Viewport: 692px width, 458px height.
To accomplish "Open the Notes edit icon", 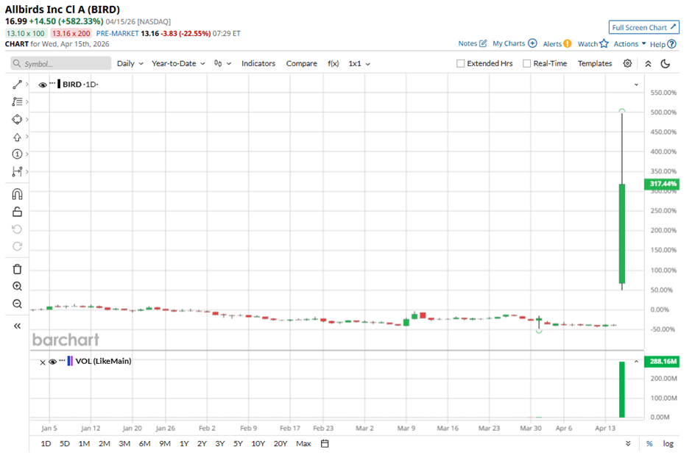I will [x=483, y=43].
